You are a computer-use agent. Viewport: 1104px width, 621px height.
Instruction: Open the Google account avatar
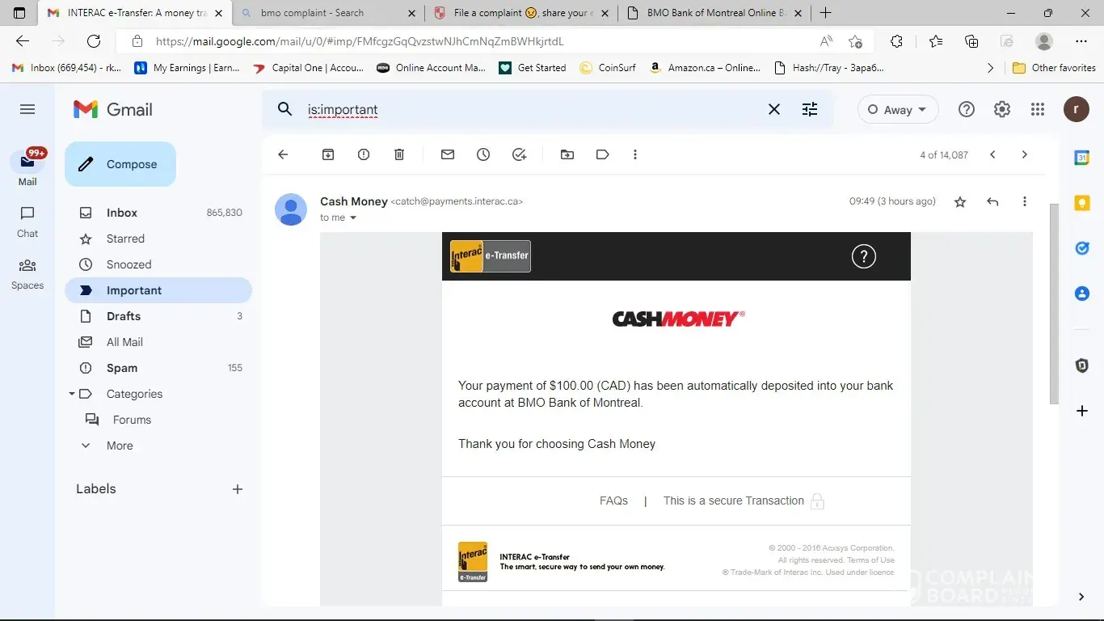tap(1077, 109)
